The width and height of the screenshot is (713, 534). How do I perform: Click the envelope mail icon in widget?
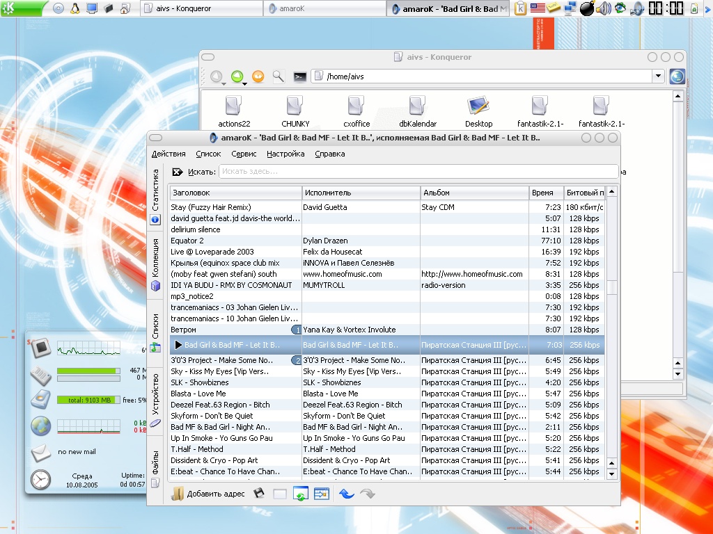point(41,452)
